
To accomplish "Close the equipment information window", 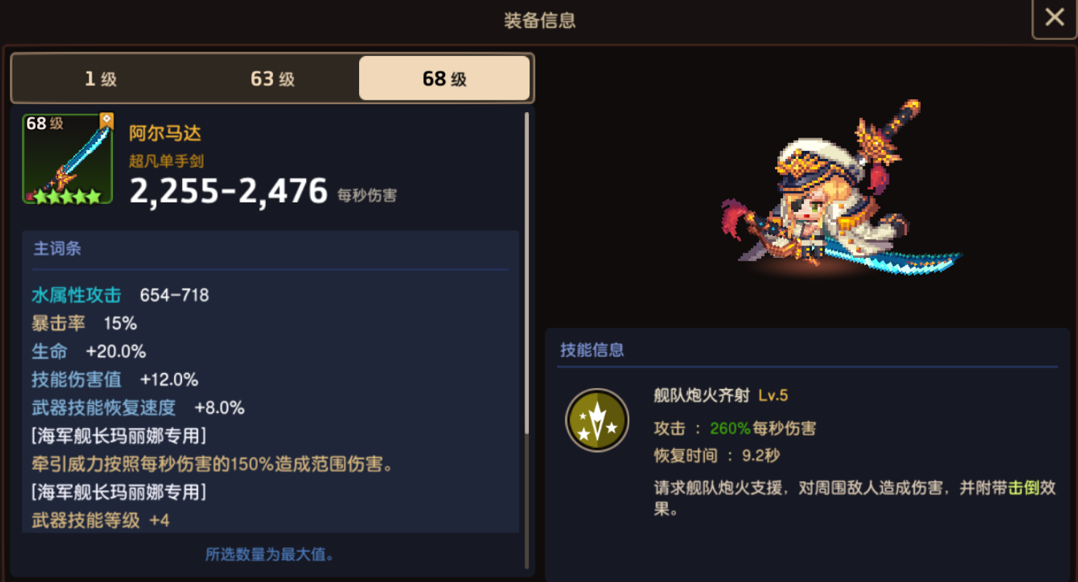I will (x=1054, y=17).
